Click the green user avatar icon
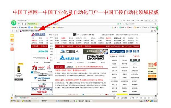The height and width of the screenshot is (108, 171). 14,23
